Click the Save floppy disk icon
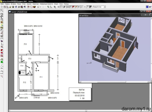The image size is (152, 112). 13,7
